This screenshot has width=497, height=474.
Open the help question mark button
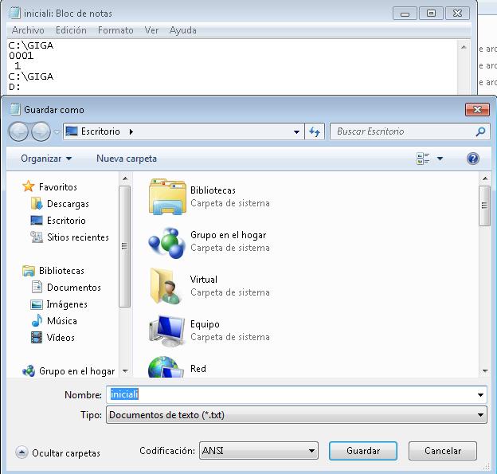(473, 159)
